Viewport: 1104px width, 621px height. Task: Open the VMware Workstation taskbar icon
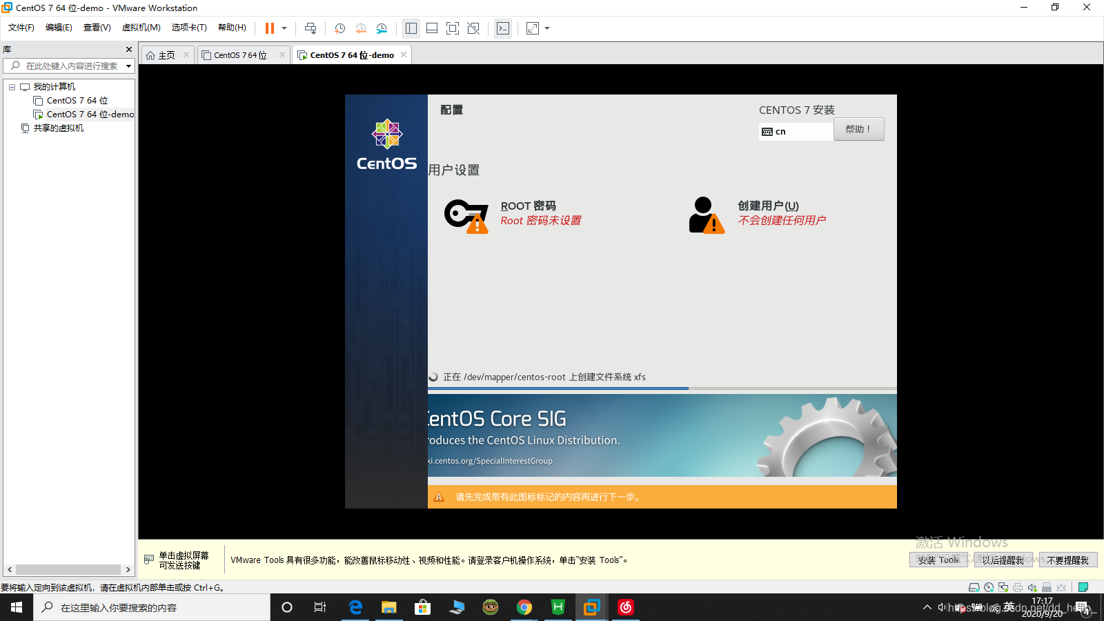coord(591,607)
